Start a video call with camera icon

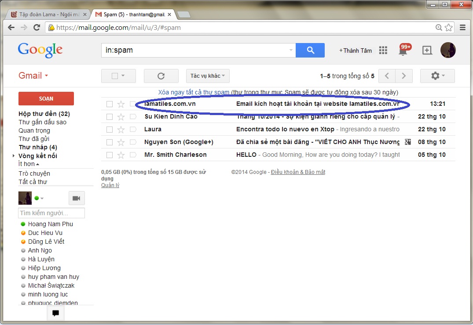(x=77, y=198)
